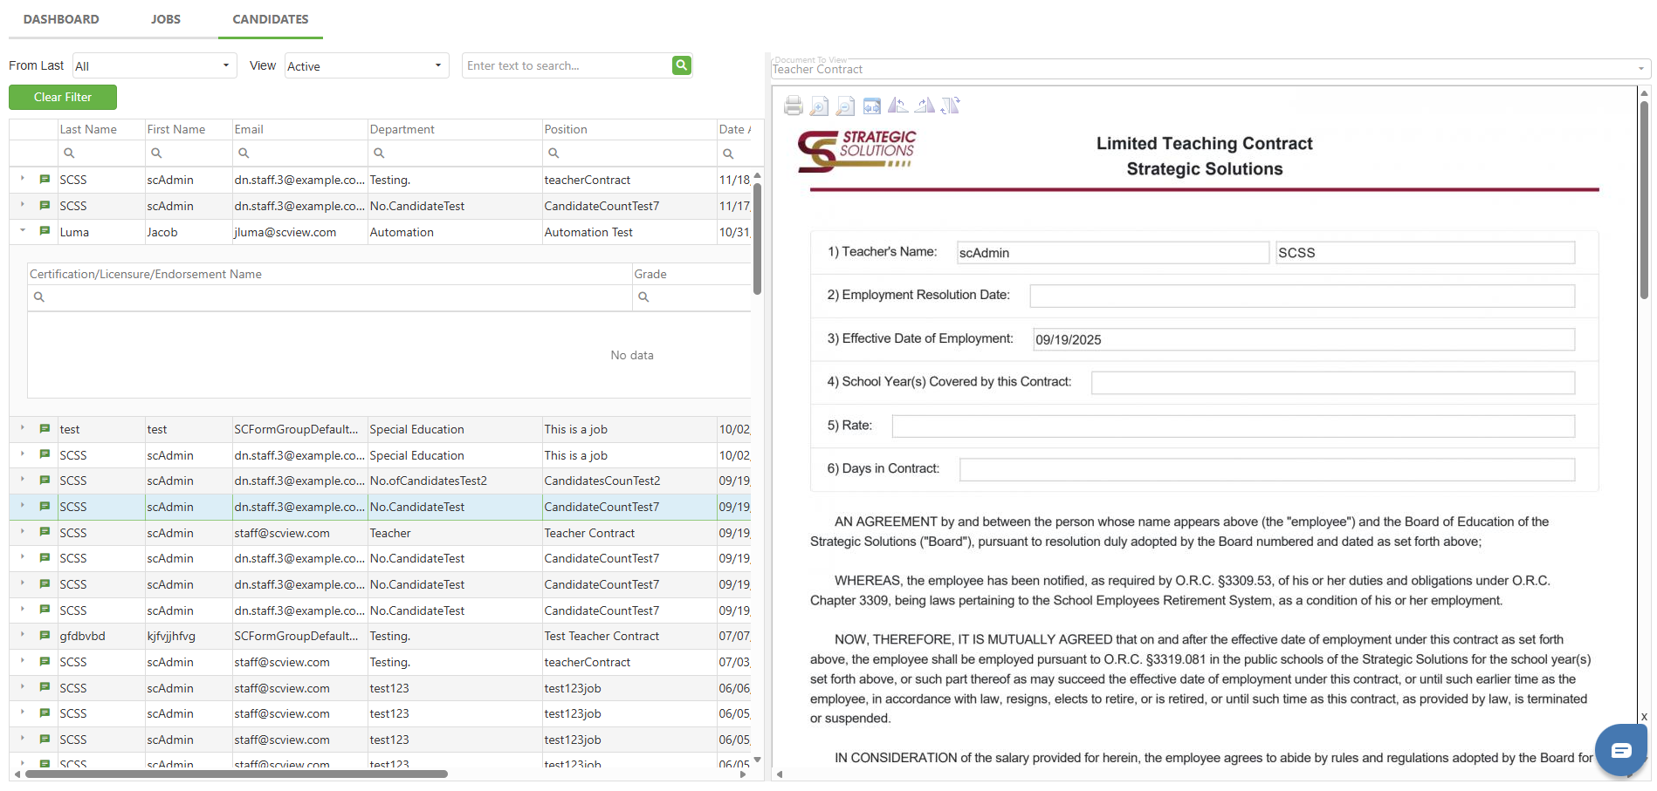Expand the teacherContract 11/18 row

coord(23,179)
